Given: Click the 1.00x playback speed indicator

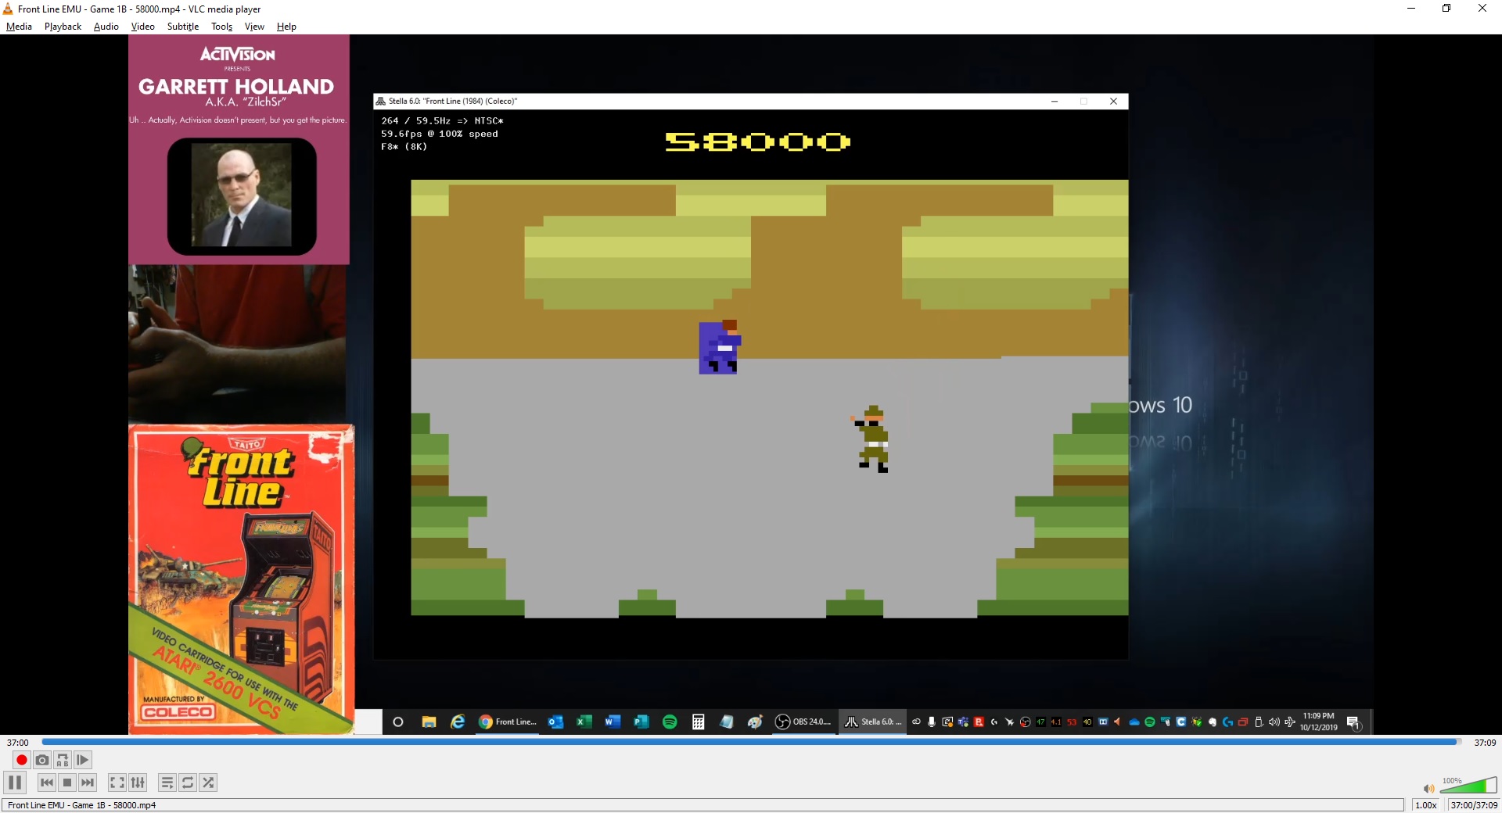Looking at the screenshot, I should [x=1425, y=805].
